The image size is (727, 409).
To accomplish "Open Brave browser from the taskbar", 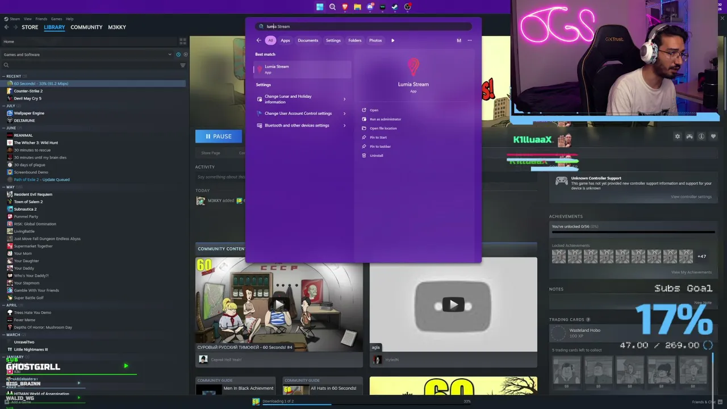I will [345, 7].
